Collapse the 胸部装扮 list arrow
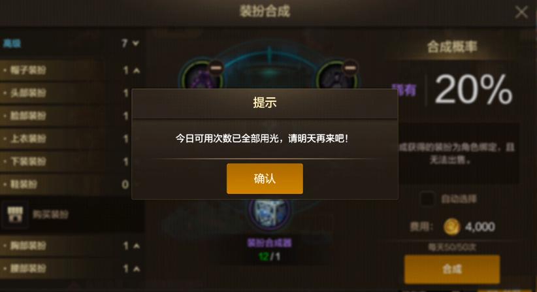 tap(137, 246)
